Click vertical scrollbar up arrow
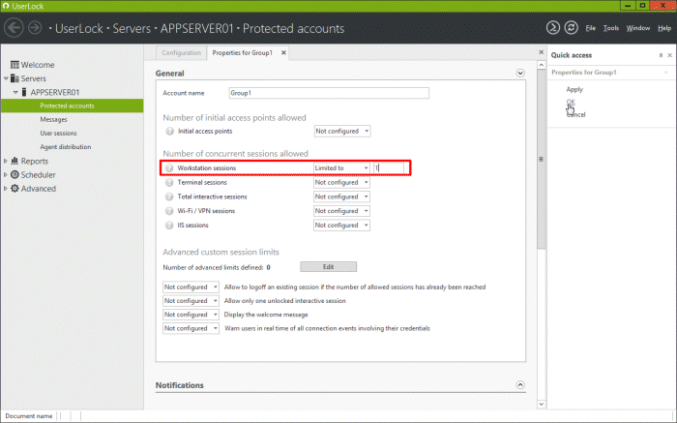 [x=541, y=65]
